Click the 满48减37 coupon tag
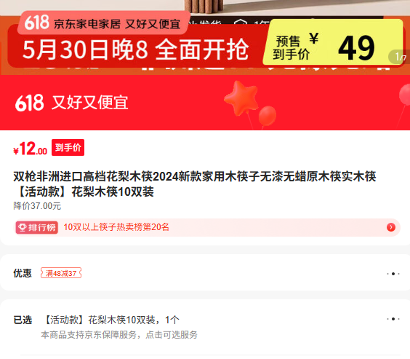The height and width of the screenshot is (359, 410). tap(61, 273)
